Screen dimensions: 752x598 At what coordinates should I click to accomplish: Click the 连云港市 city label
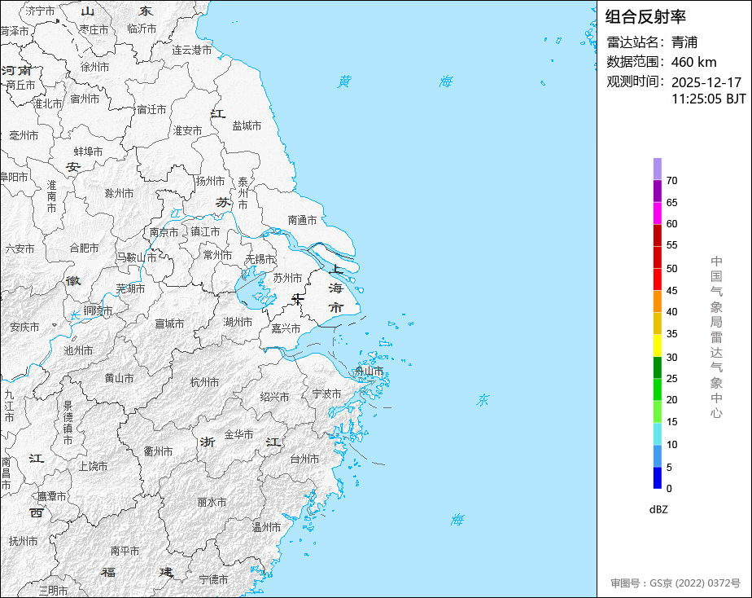192,50
